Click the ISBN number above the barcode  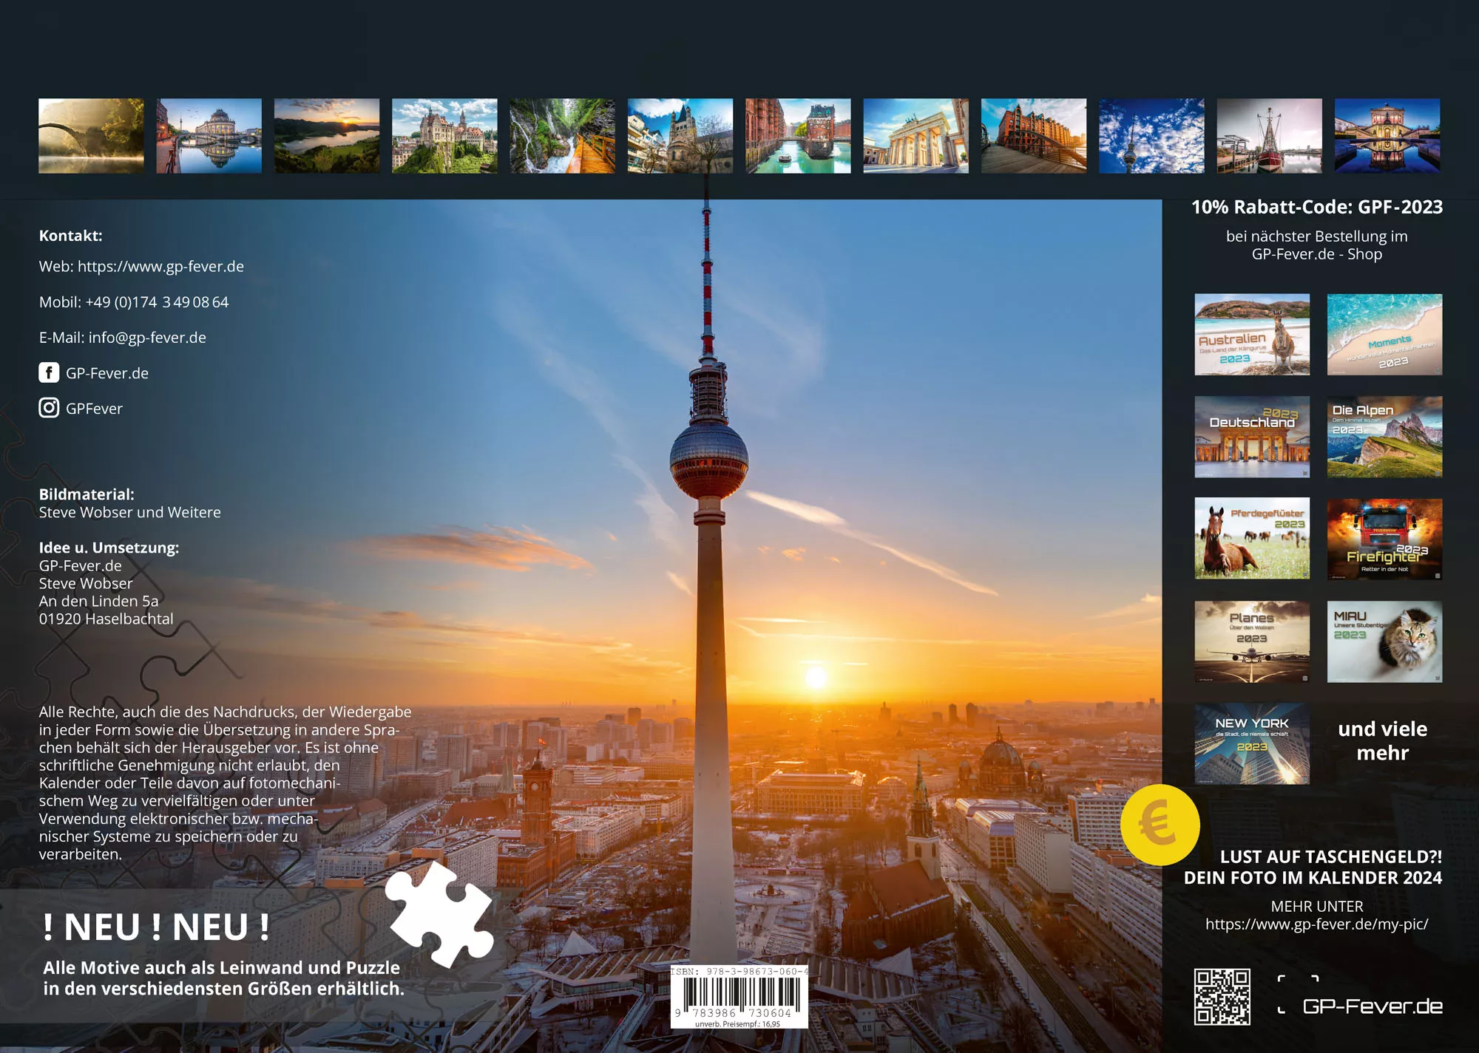click(x=739, y=972)
